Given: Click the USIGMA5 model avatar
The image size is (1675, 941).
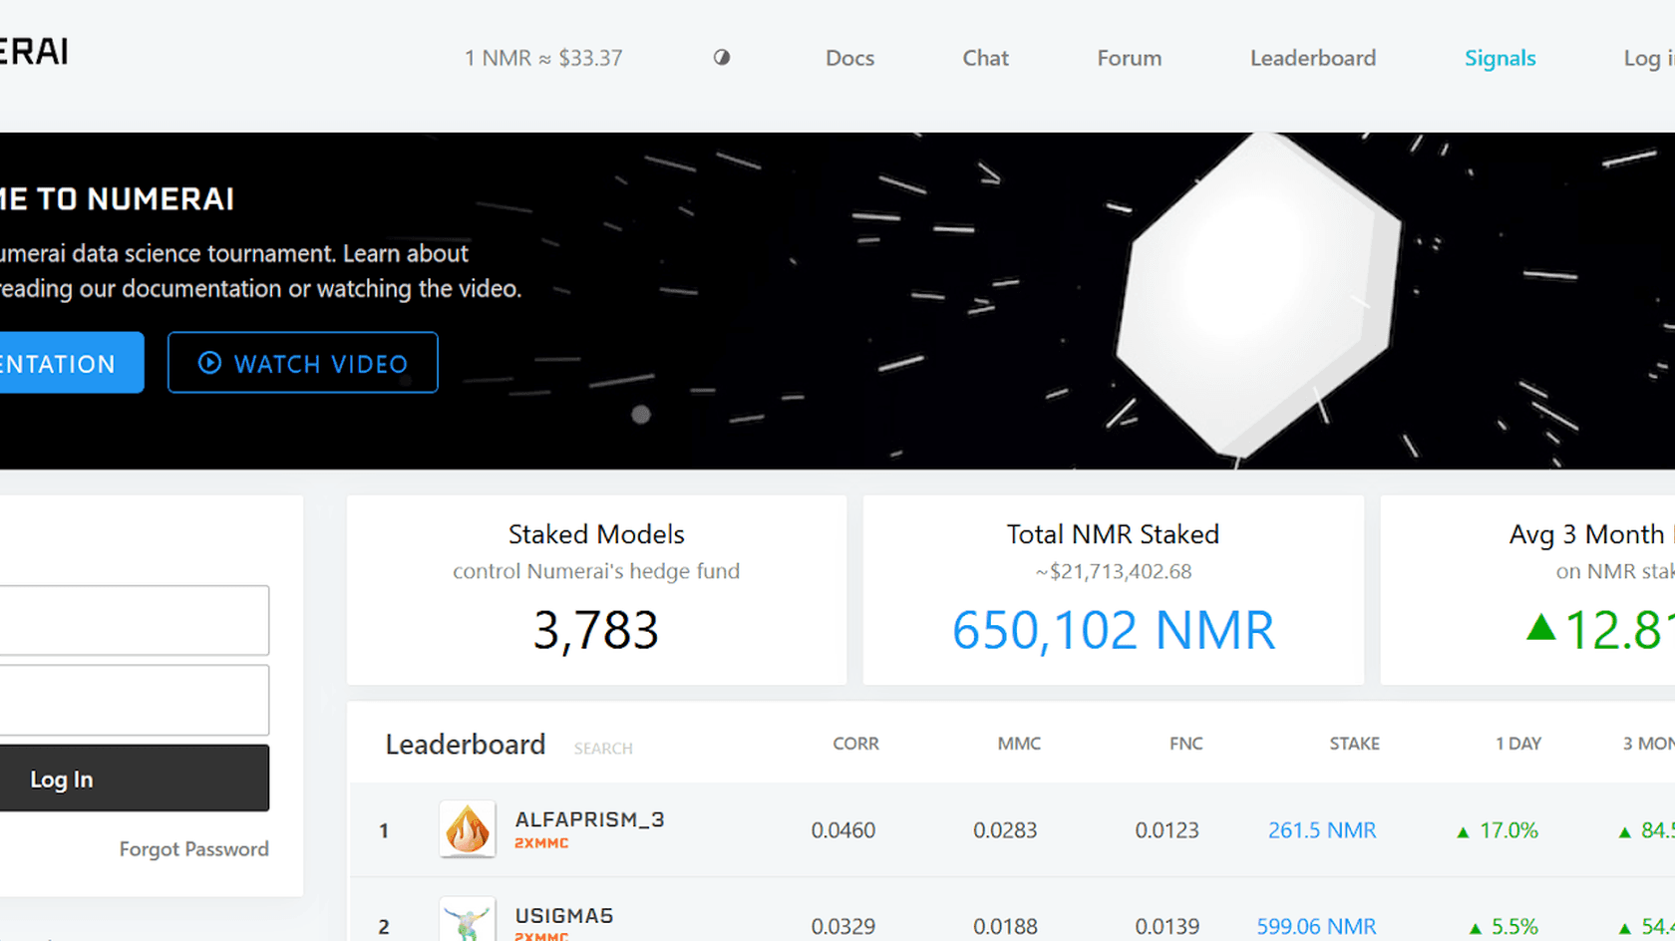Looking at the screenshot, I should point(467,921).
